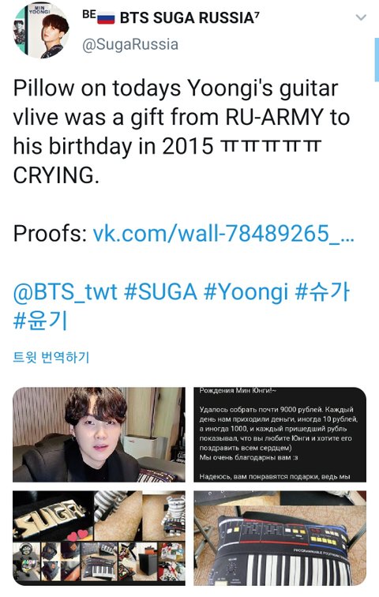Open the vk.com/wall proof link
This screenshot has width=379, height=597.
223,233
